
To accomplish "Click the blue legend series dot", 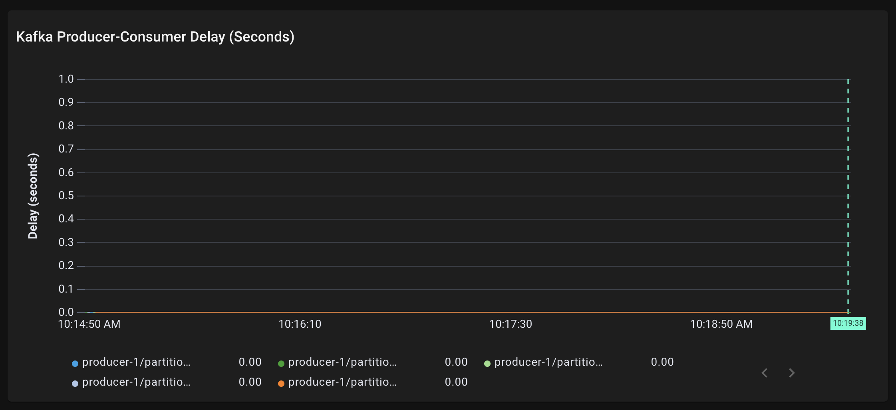I will [75, 364].
